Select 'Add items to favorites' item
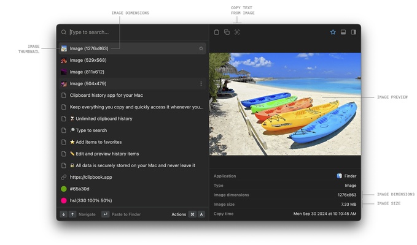This screenshot has height=245, width=417. coord(133,142)
